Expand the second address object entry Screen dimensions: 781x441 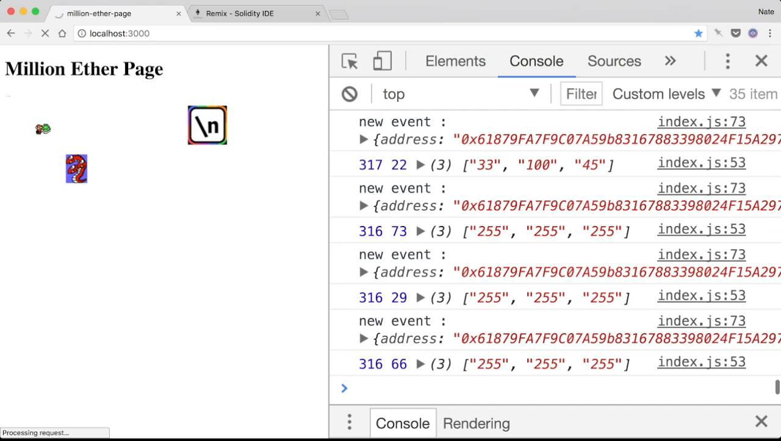[364, 206]
